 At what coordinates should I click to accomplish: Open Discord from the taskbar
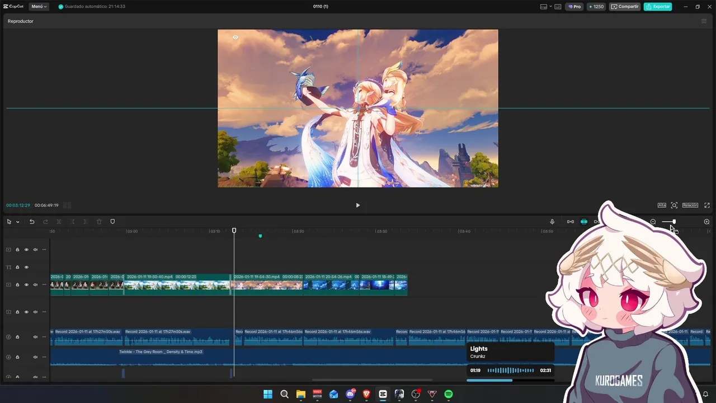point(350,394)
